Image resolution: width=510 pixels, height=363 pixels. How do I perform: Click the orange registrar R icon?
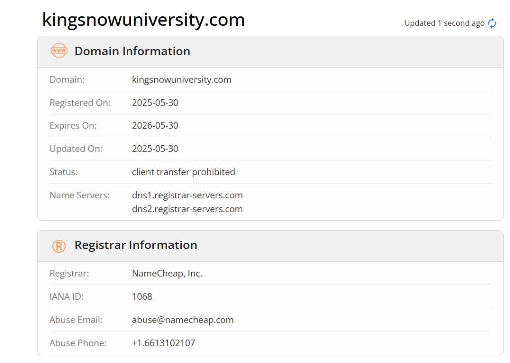pyautogui.click(x=59, y=246)
